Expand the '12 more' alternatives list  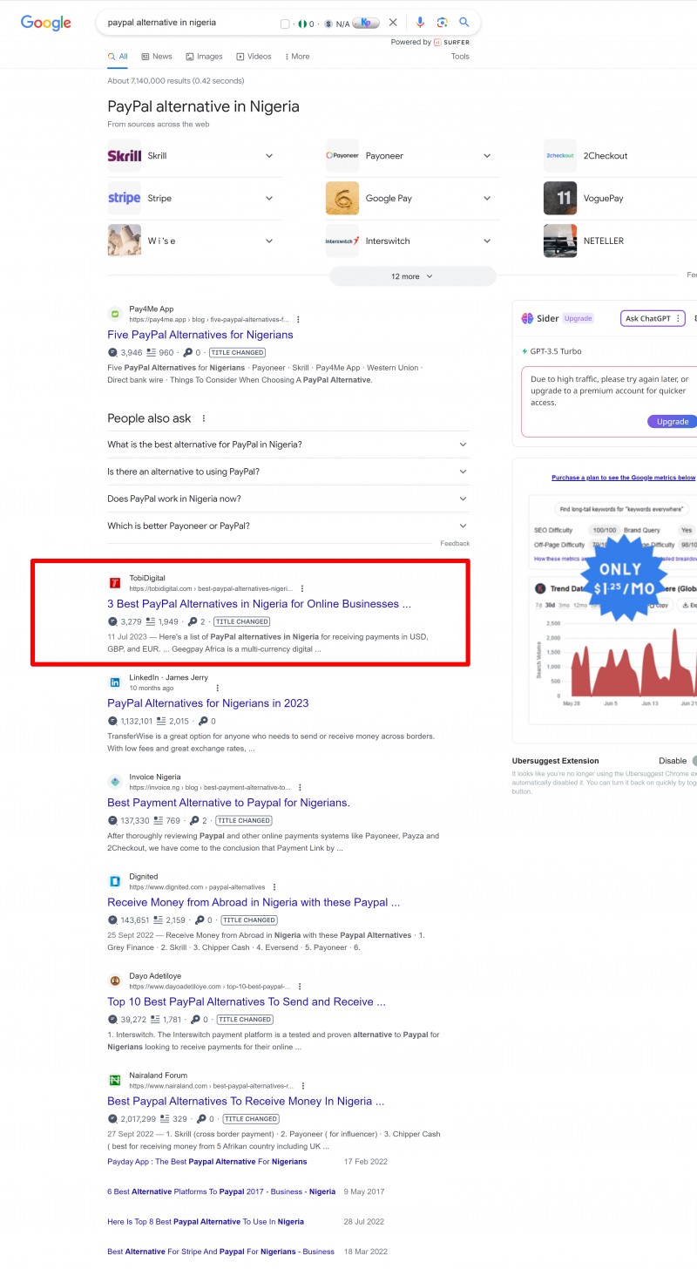click(x=412, y=276)
